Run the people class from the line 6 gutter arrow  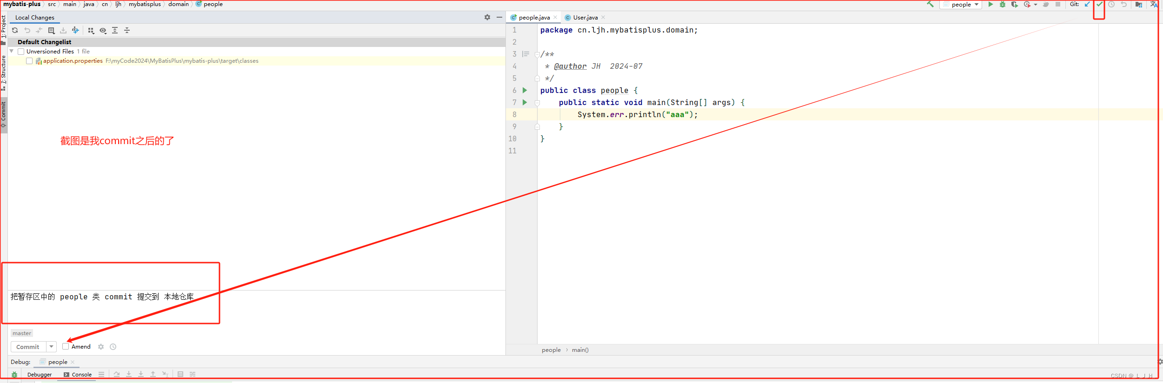(x=525, y=90)
